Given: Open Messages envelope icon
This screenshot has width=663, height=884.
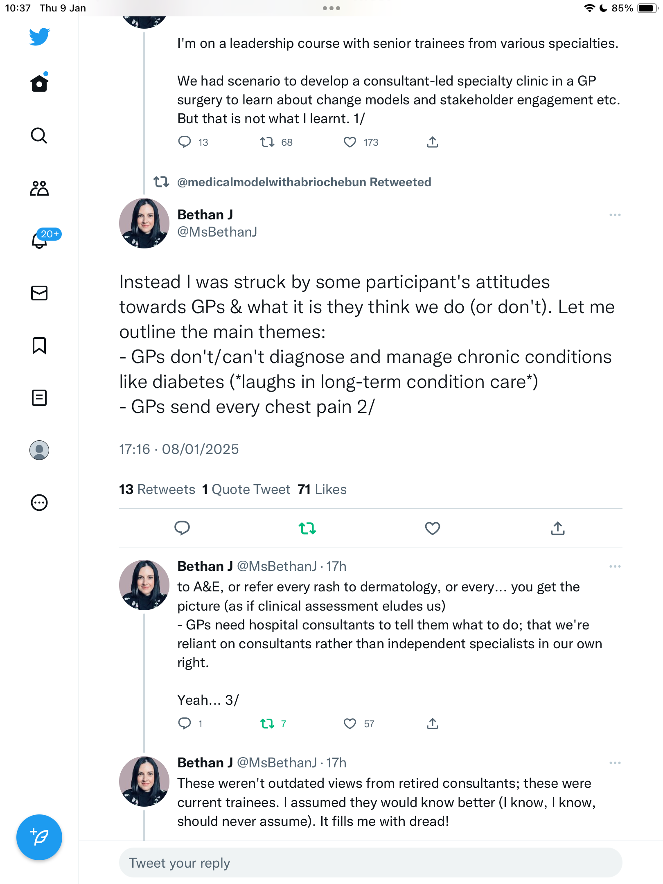Looking at the screenshot, I should click(x=39, y=293).
